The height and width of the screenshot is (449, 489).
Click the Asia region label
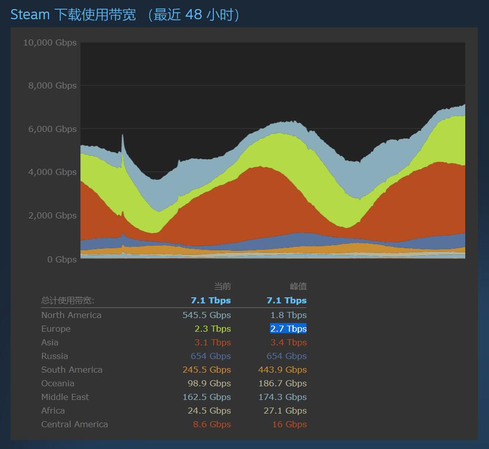coord(50,342)
